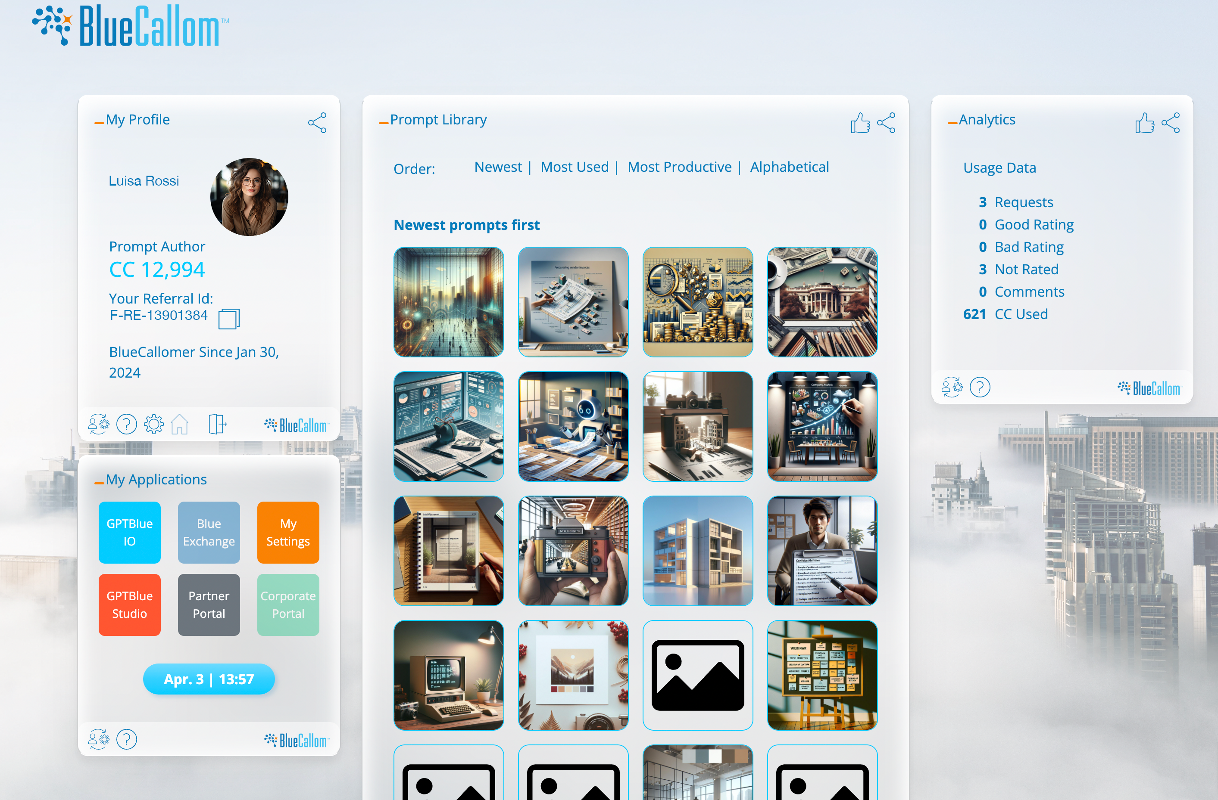Click the robot assistant prompt thumbnail
Screen dimensions: 1218x800
click(573, 426)
